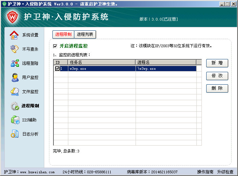The image size is (238, 176).
Task: Click the www.huweishen.com status bar text
Action: 37,172
